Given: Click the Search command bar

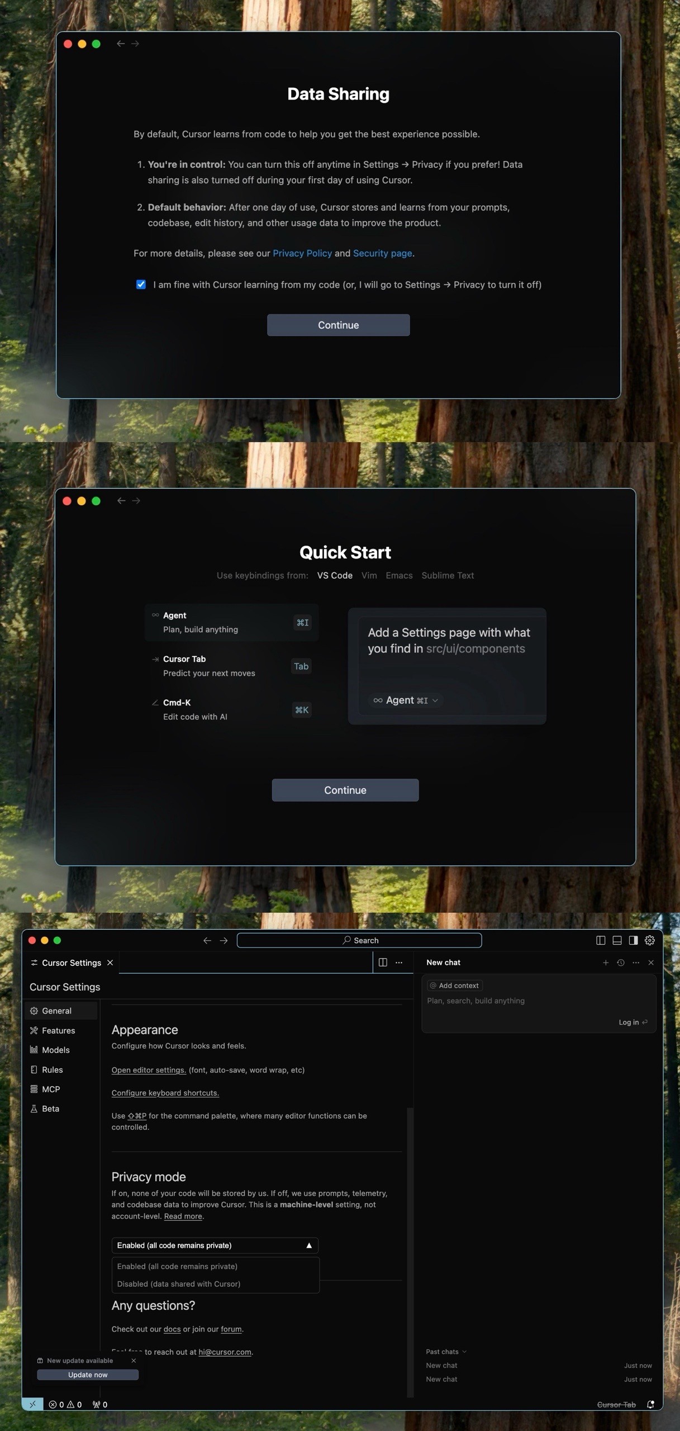Looking at the screenshot, I should coord(359,940).
